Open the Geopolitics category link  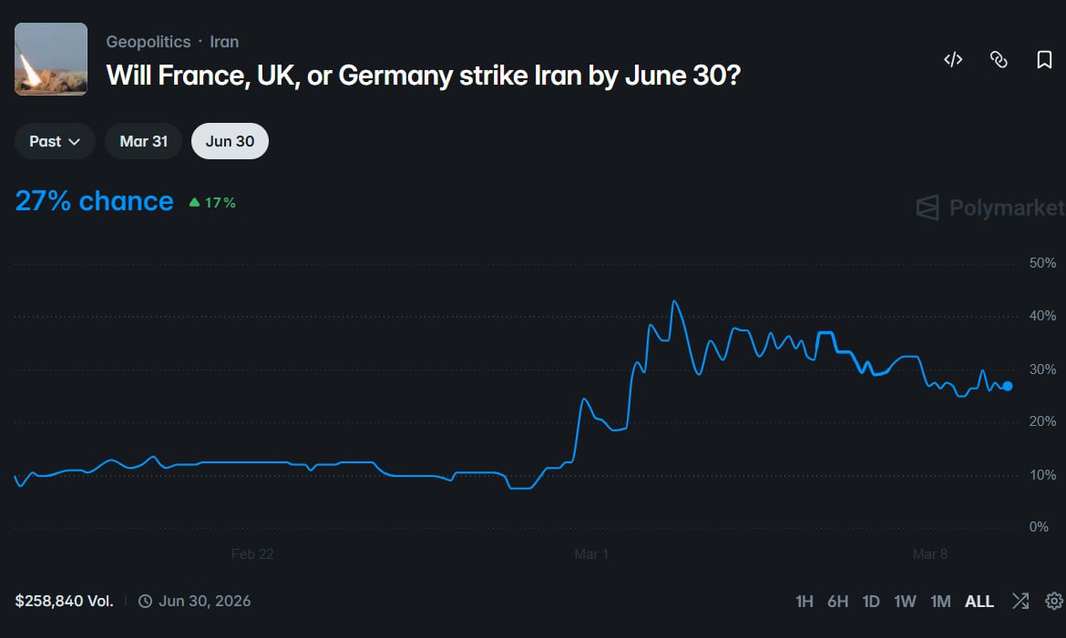148,41
